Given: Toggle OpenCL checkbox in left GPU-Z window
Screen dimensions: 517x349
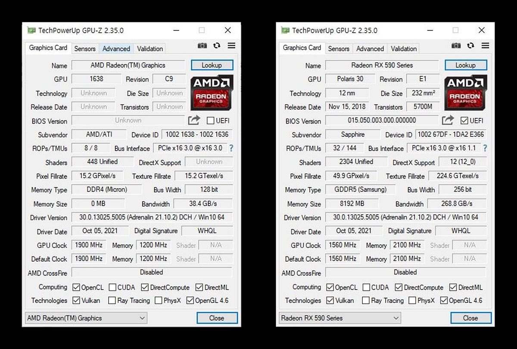Looking at the screenshot, I should tap(76, 287).
